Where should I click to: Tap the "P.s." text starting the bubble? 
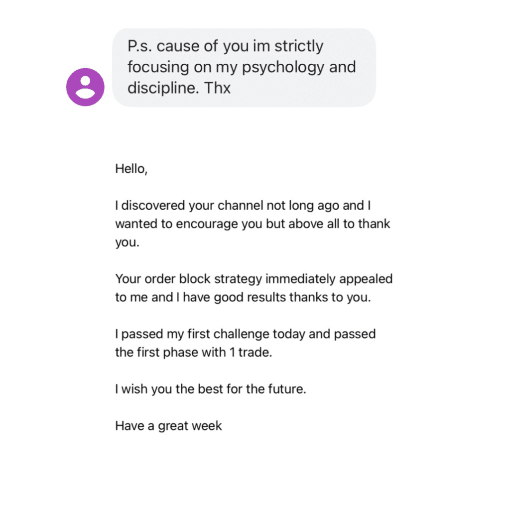tap(140, 46)
